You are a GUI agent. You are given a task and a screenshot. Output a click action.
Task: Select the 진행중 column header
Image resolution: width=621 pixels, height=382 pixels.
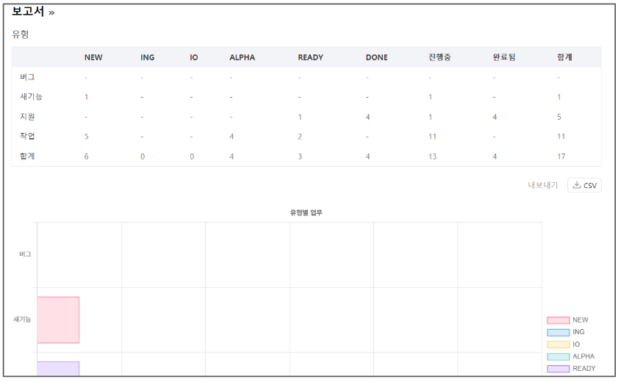(x=439, y=57)
